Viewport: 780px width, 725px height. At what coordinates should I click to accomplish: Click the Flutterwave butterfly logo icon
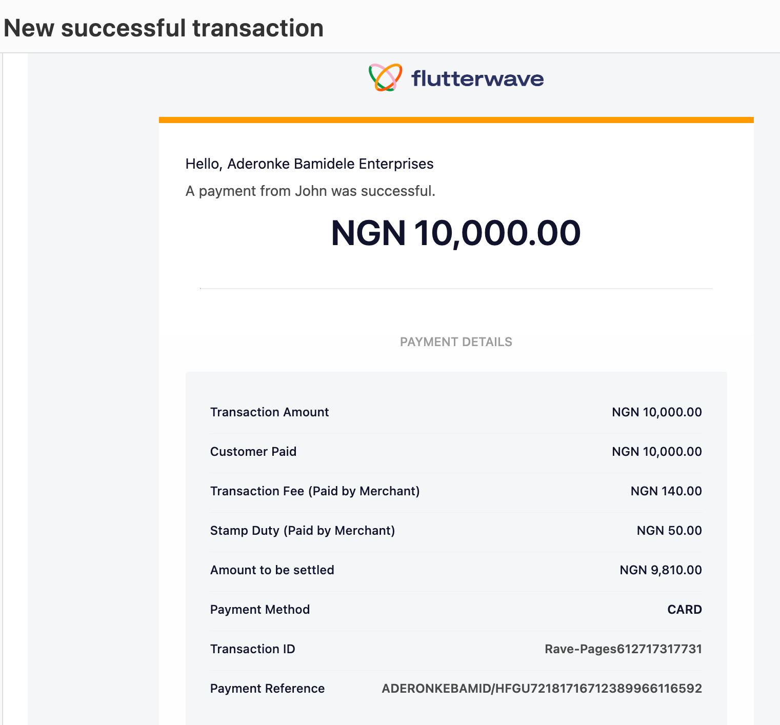(386, 77)
